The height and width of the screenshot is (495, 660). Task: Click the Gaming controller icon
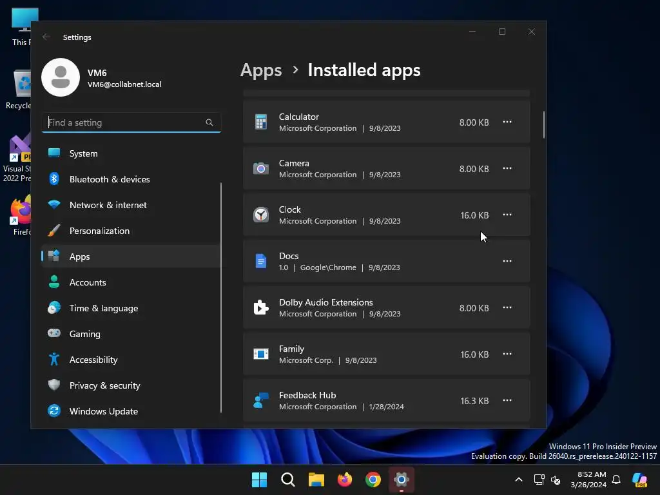54,333
